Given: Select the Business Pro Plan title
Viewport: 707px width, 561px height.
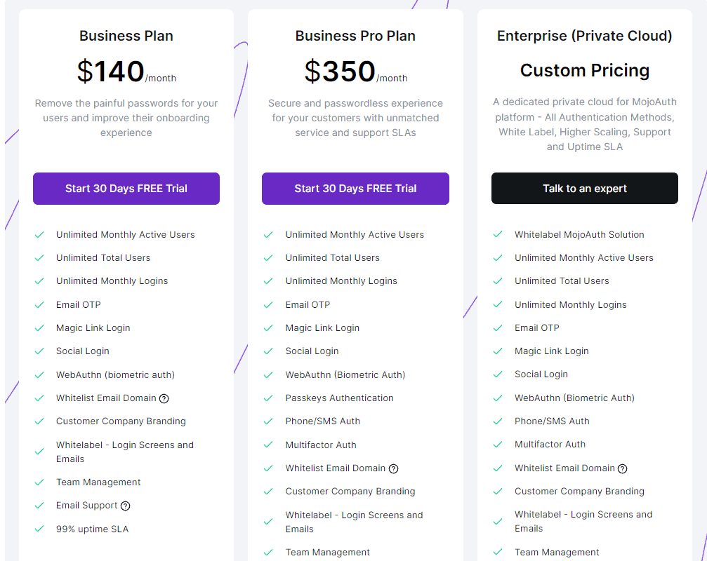Looking at the screenshot, I should (355, 36).
